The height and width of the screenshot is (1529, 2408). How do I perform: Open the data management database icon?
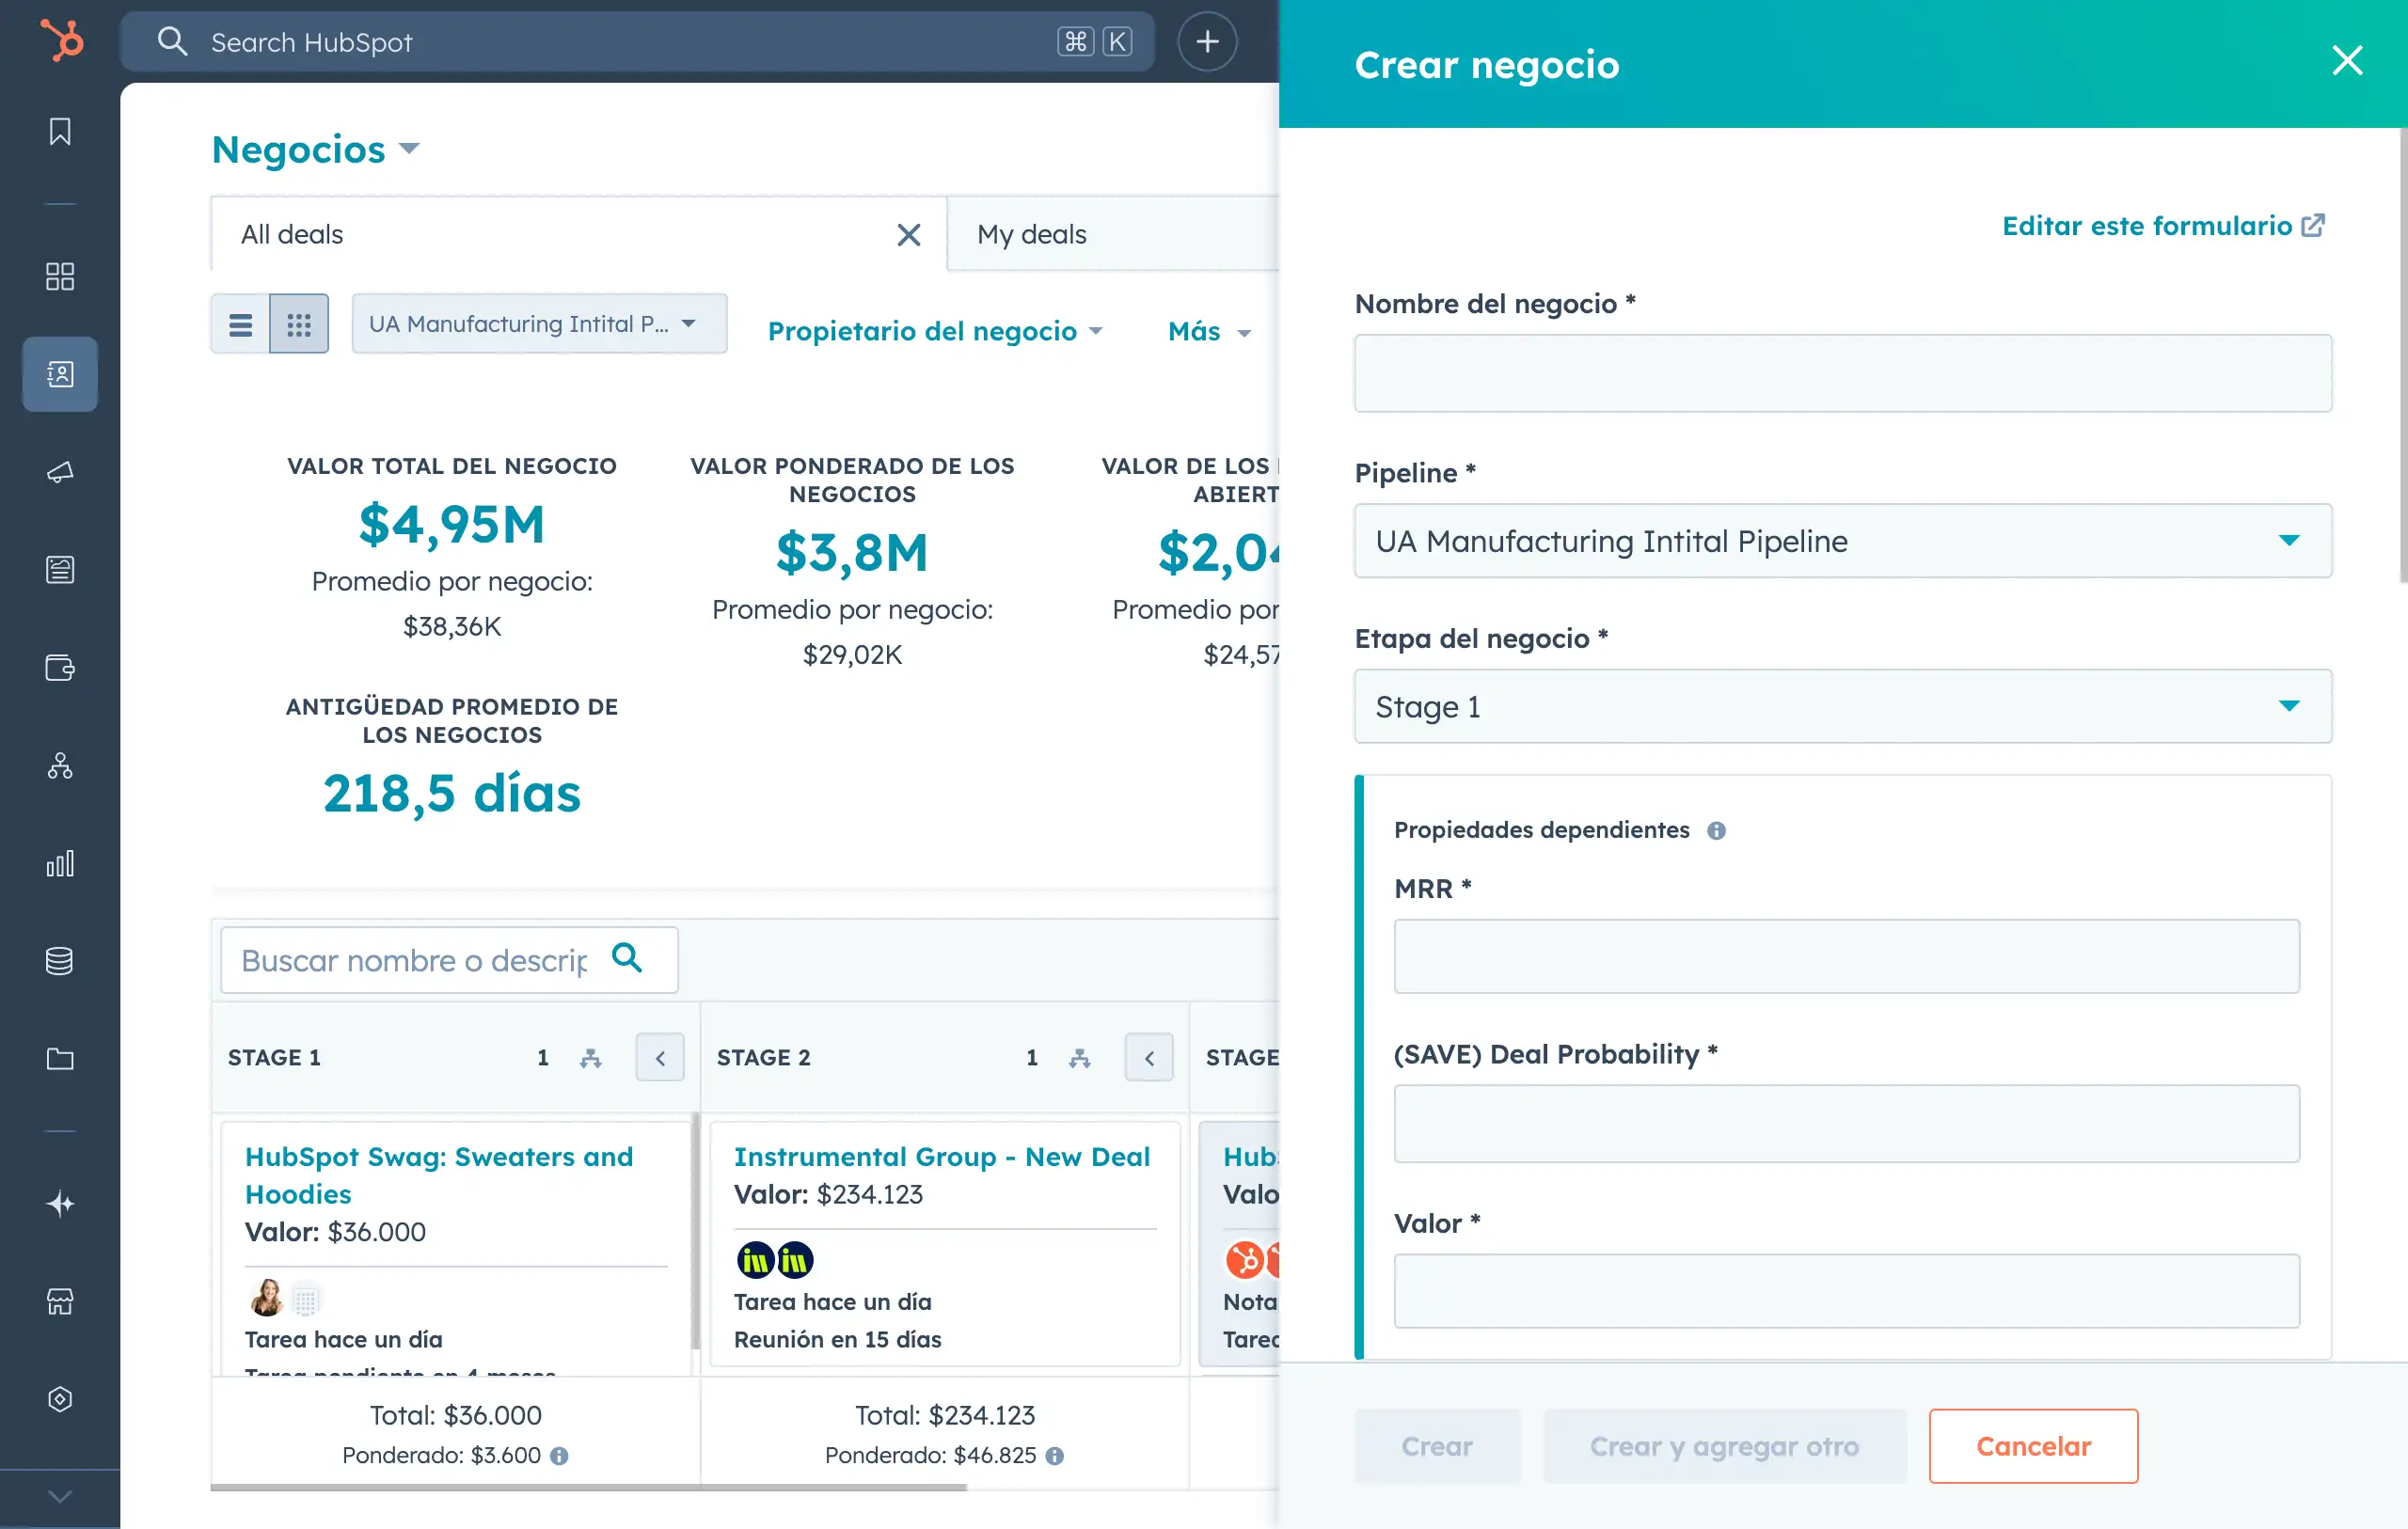(x=60, y=961)
